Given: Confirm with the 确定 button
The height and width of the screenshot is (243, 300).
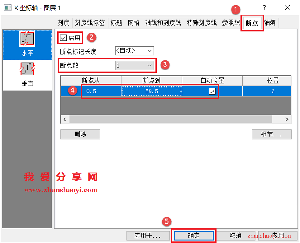Looking at the screenshot, I should pos(194,236).
